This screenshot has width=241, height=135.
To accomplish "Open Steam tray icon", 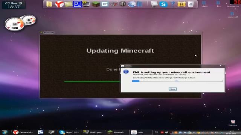I will (166, 132).
